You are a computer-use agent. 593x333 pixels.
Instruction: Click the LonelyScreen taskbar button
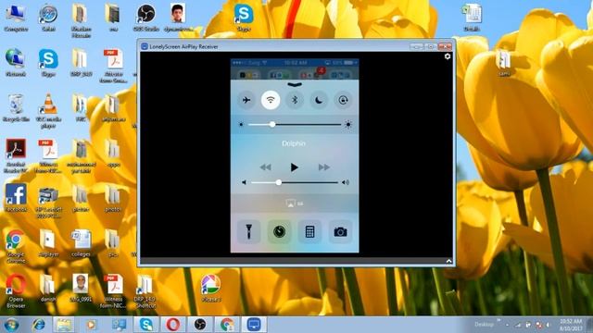tap(254, 325)
